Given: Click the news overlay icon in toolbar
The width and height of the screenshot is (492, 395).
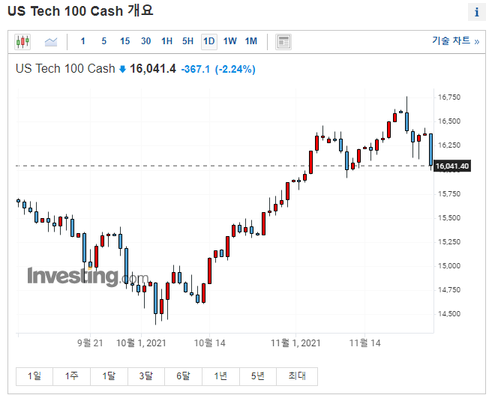Looking at the screenshot, I should [x=283, y=42].
